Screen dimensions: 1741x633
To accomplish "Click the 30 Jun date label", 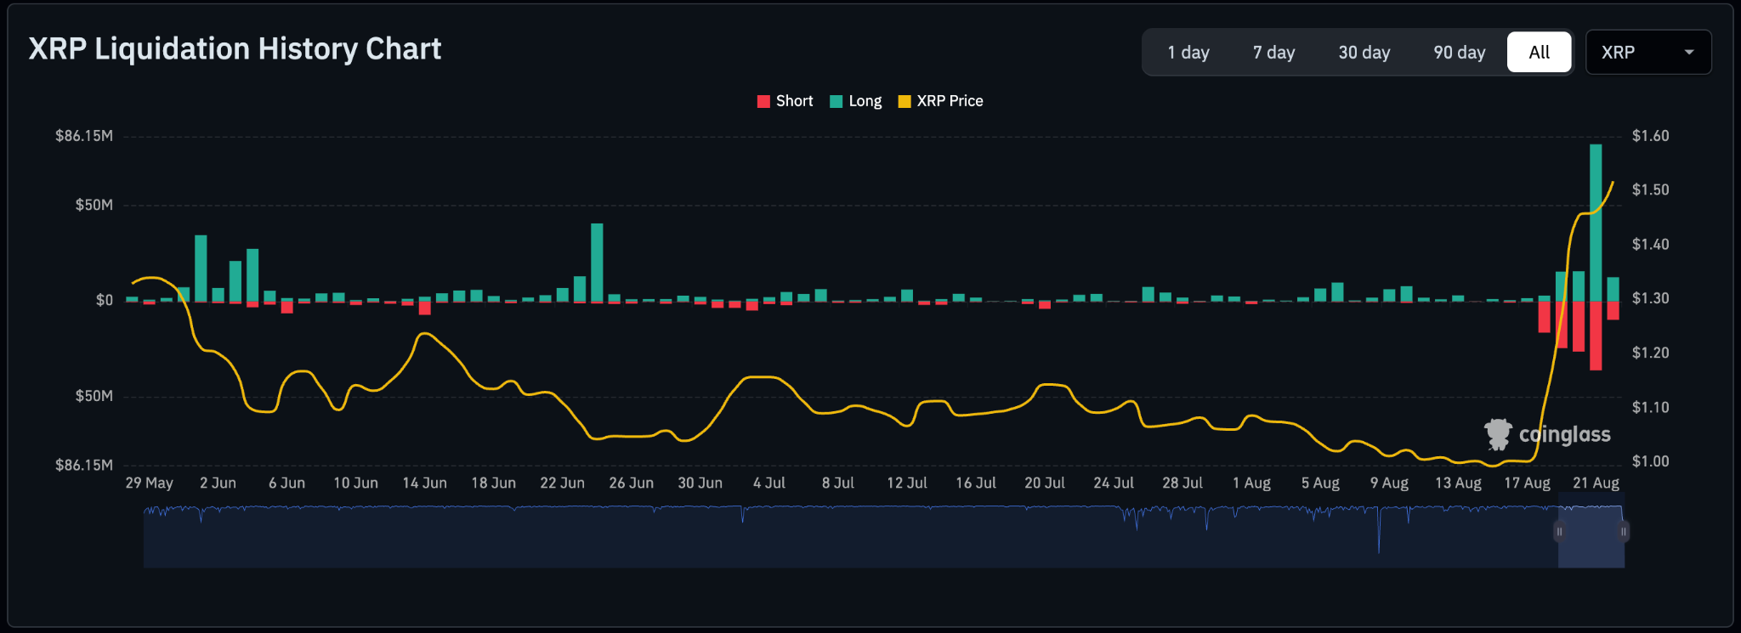I will click(x=700, y=483).
